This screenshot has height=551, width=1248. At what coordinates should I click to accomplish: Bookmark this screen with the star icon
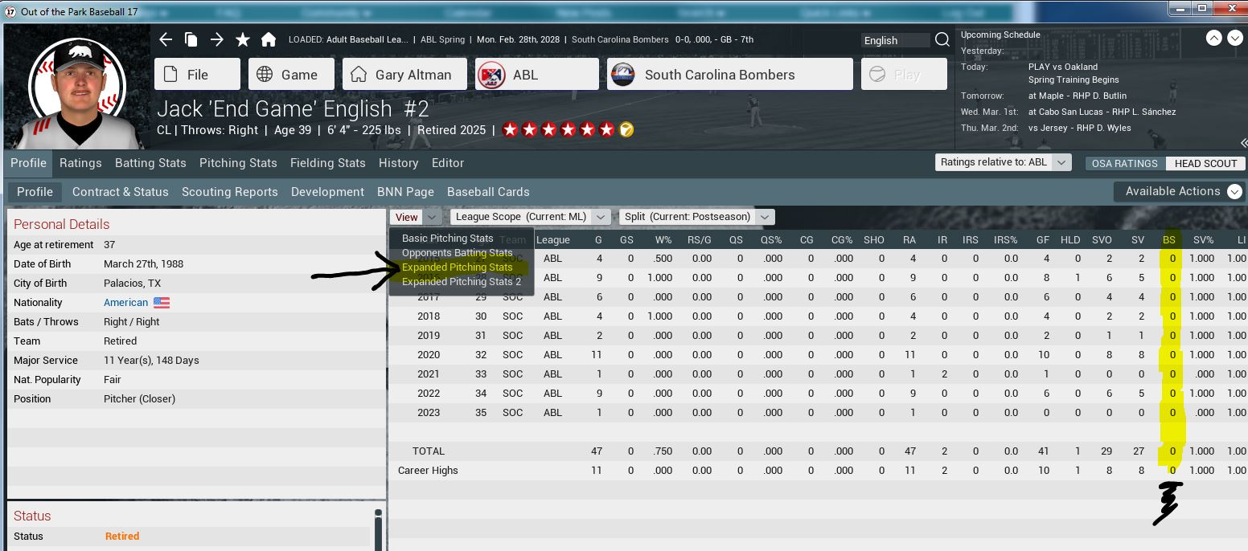tap(242, 39)
